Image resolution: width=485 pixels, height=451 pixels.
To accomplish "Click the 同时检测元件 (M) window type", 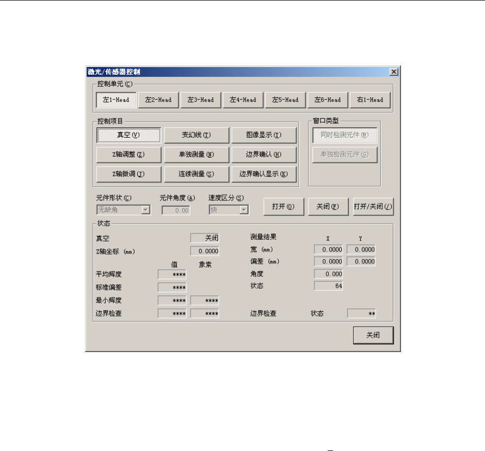I will (x=345, y=135).
